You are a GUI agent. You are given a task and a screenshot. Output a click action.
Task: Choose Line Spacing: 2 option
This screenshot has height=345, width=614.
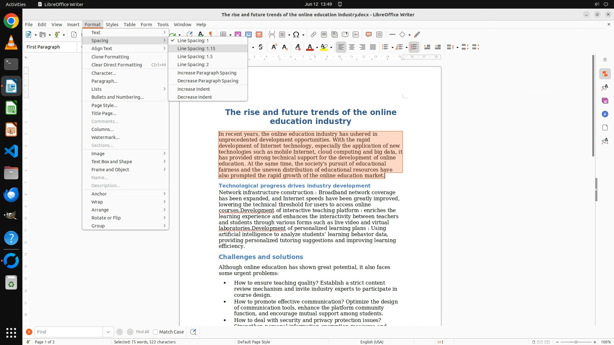tap(193, 65)
